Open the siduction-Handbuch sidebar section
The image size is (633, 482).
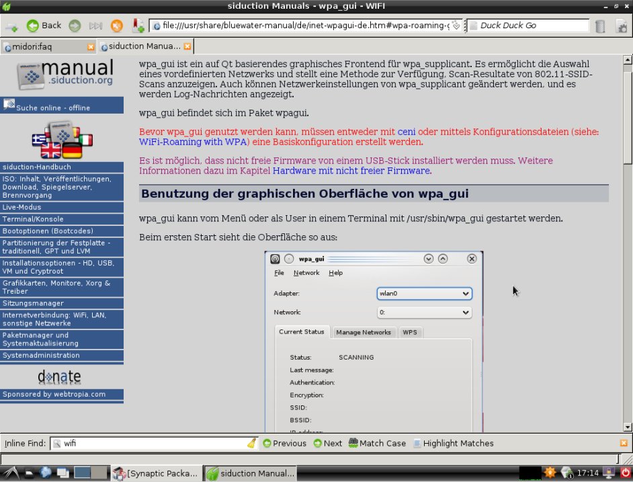coord(62,167)
